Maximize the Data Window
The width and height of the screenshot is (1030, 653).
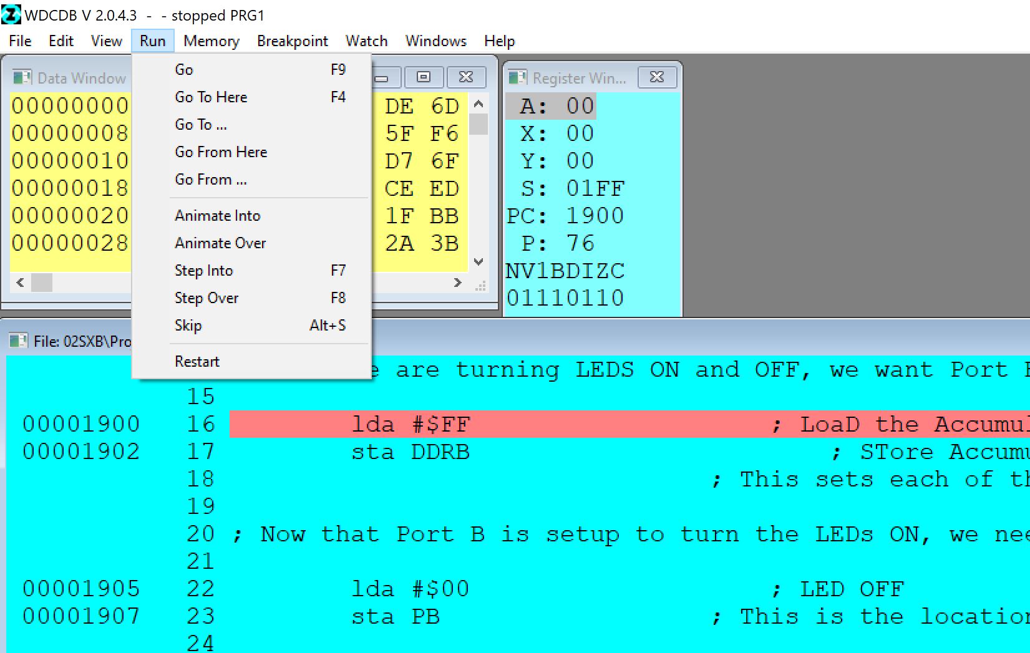tap(424, 77)
